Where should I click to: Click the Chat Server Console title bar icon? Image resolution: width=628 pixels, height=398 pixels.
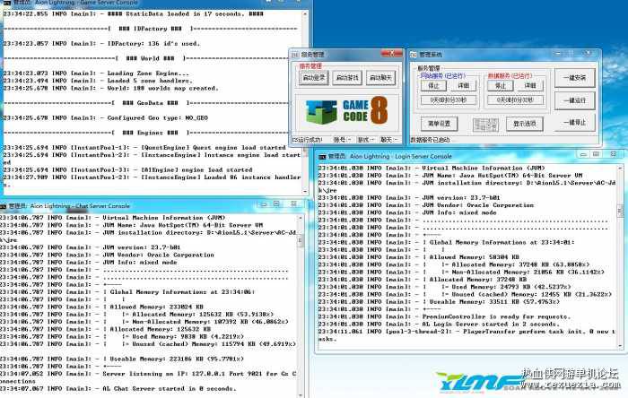point(3,206)
